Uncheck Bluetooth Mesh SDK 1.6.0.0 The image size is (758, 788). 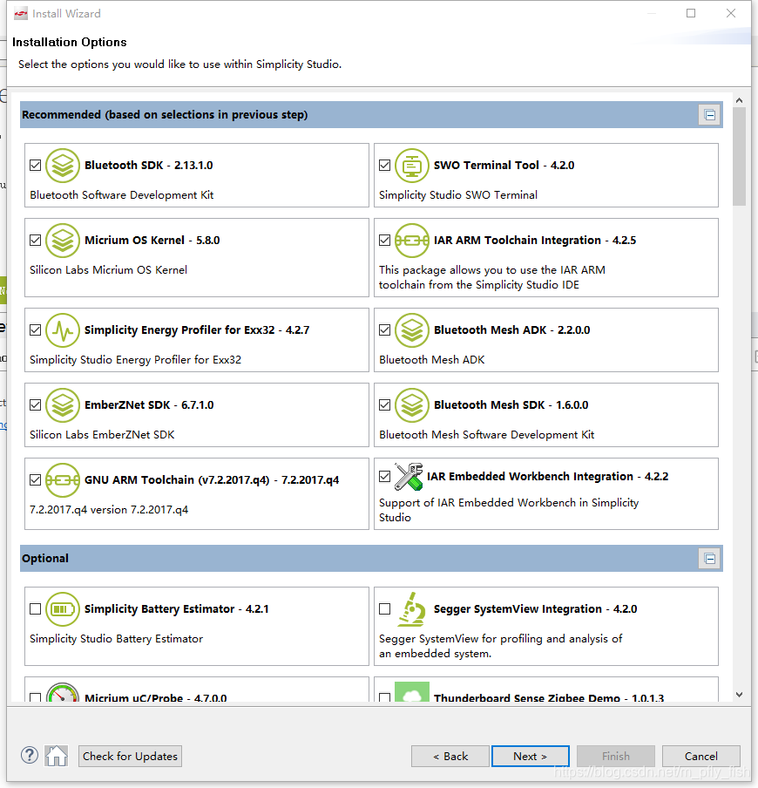(385, 405)
